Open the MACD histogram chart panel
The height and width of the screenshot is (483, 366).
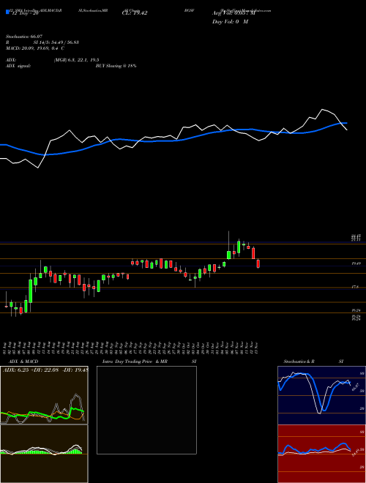pyautogui.click(x=44, y=454)
